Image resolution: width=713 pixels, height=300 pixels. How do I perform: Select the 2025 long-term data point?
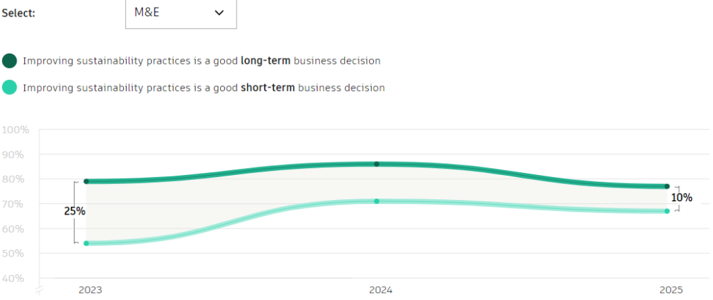coord(667,186)
